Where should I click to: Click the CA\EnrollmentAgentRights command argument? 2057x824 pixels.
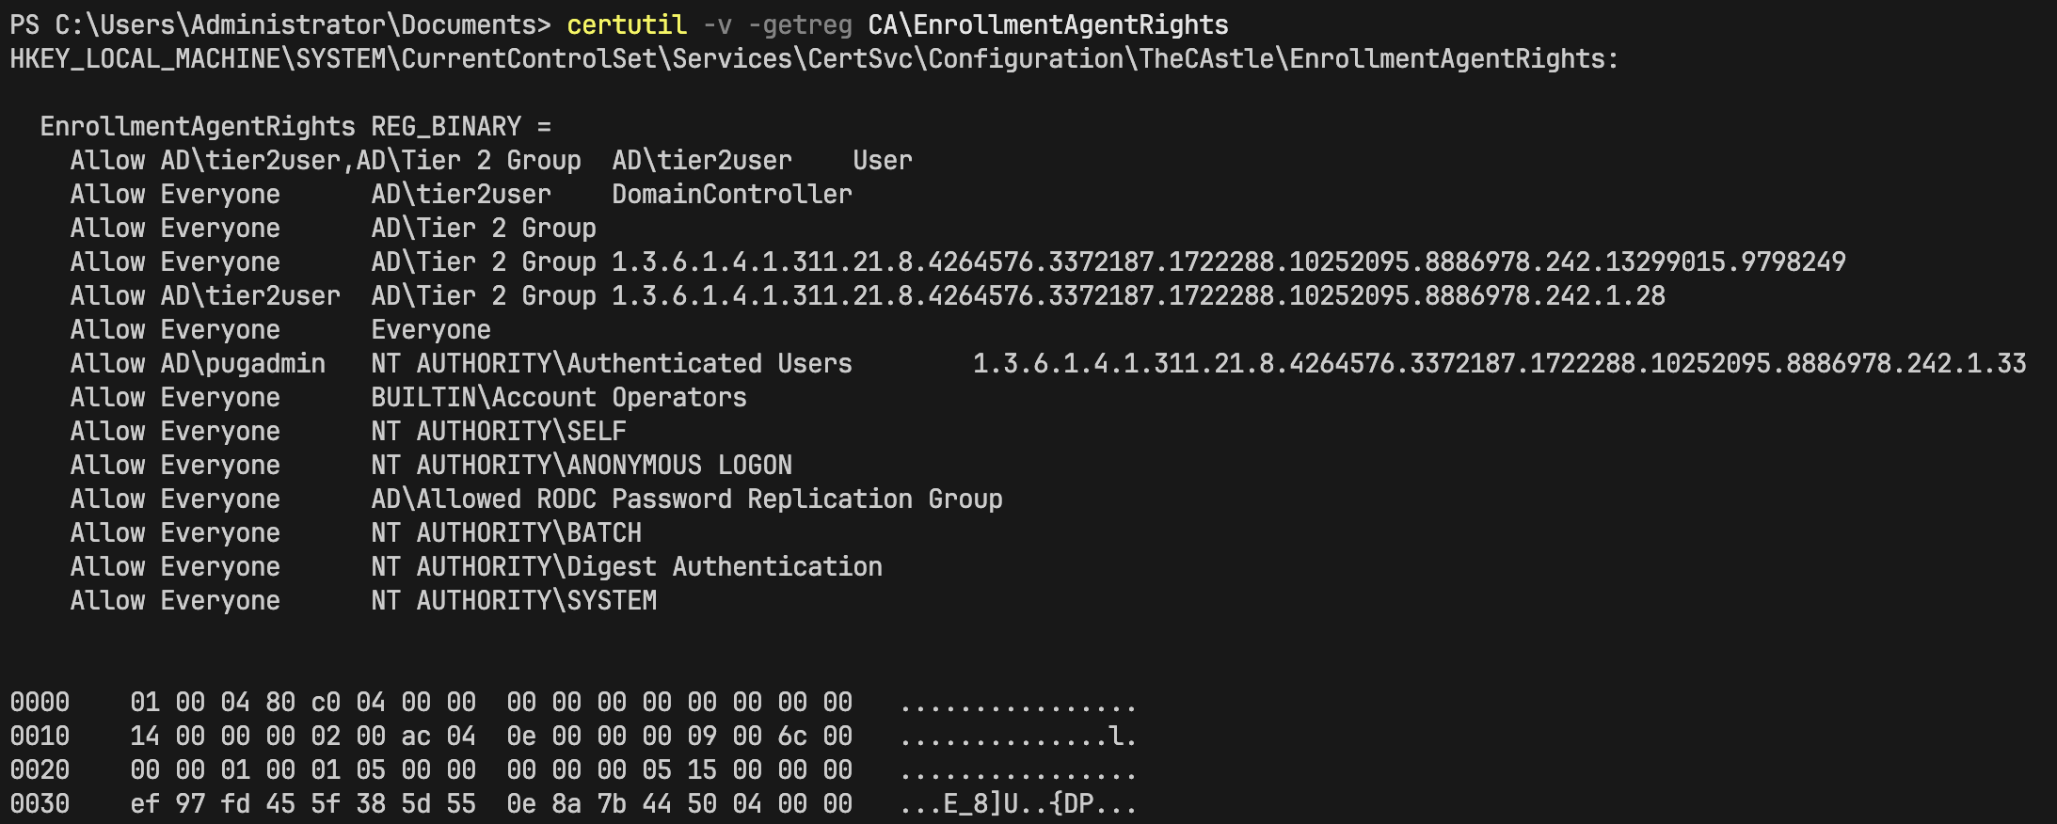1048,24
